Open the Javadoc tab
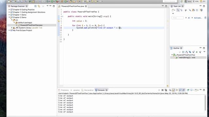 point(75,90)
